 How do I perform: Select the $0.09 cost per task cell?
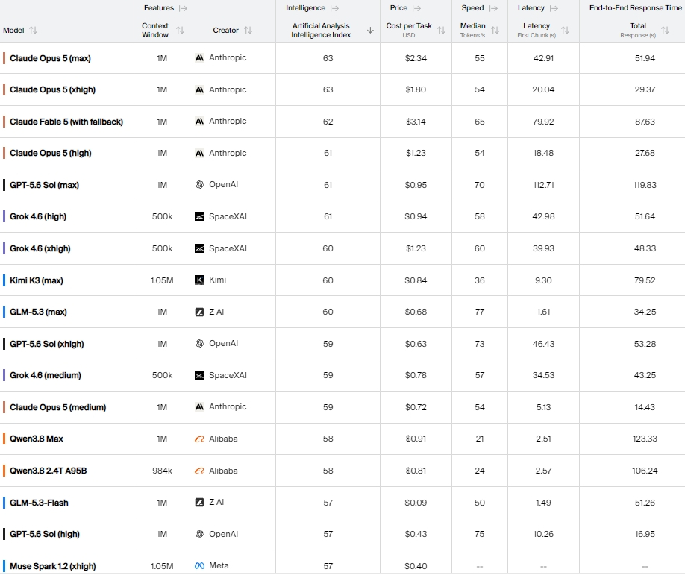(x=416, y=503)
